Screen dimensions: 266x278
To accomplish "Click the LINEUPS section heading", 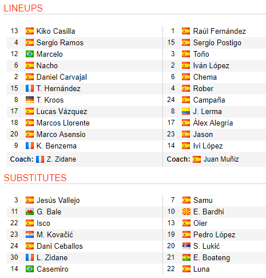I will pyautogui.click(x=23, y=8).
